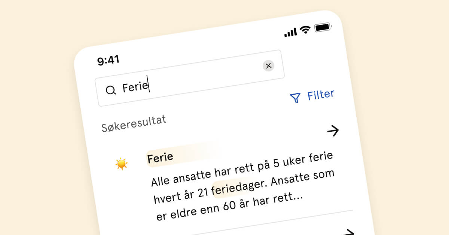This screenshot has width=449, height=235.
Task: Tap the blue filter funnel icon
Action: coord(296,97)
